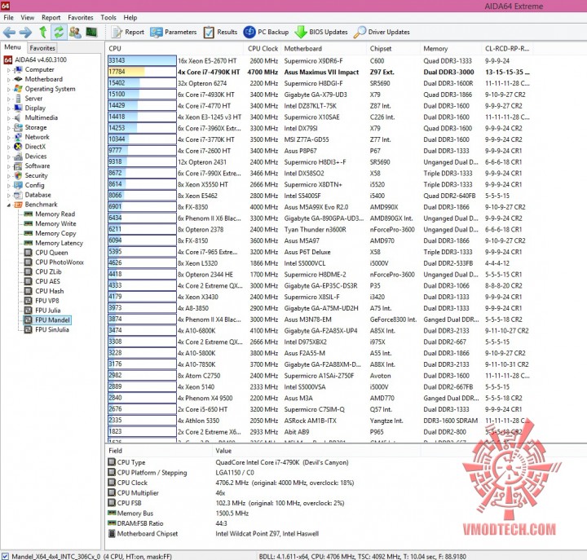Click the Refresh icon in toolbar
The image size is (587, 560).
pyautogui.click(x=59, y=32)
